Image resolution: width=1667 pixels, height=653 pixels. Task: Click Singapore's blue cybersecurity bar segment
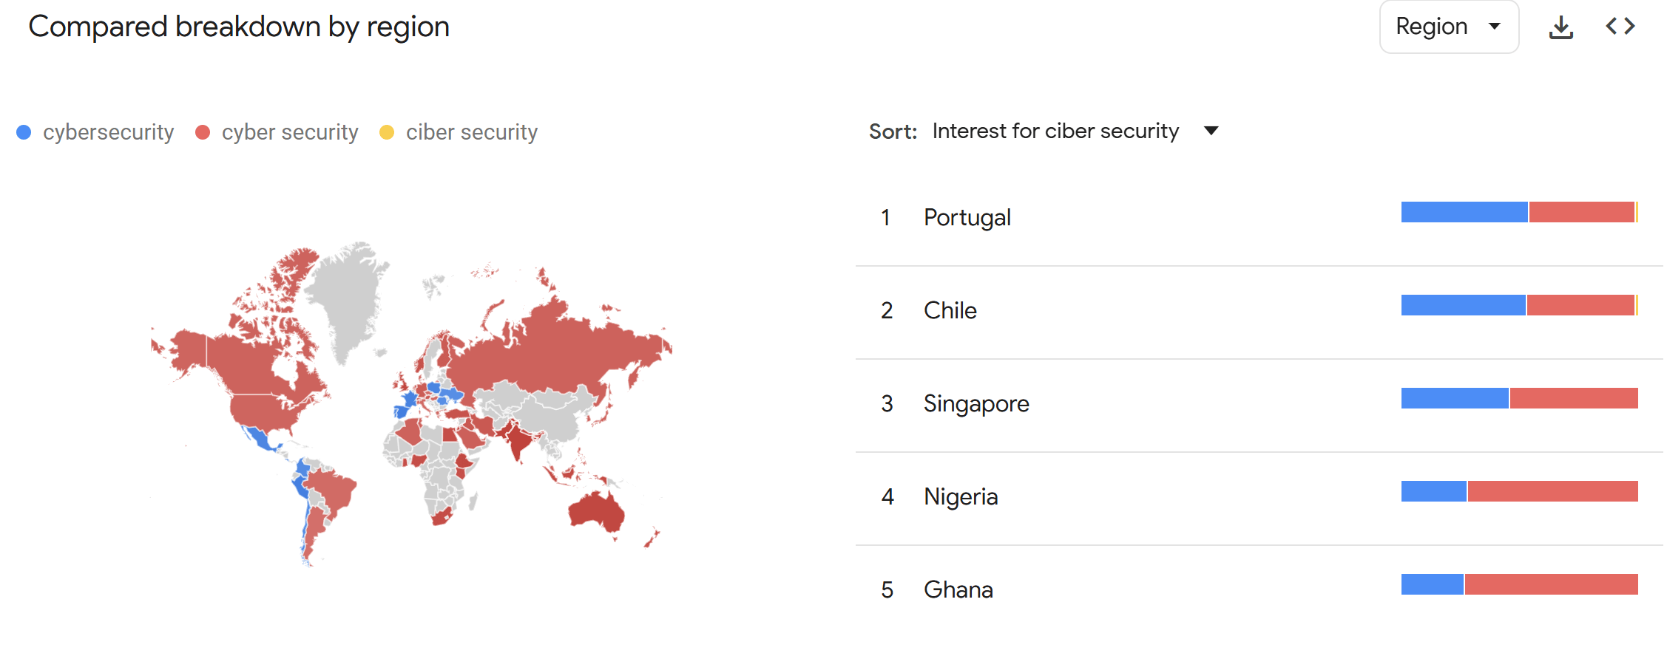pos(1454,398)
